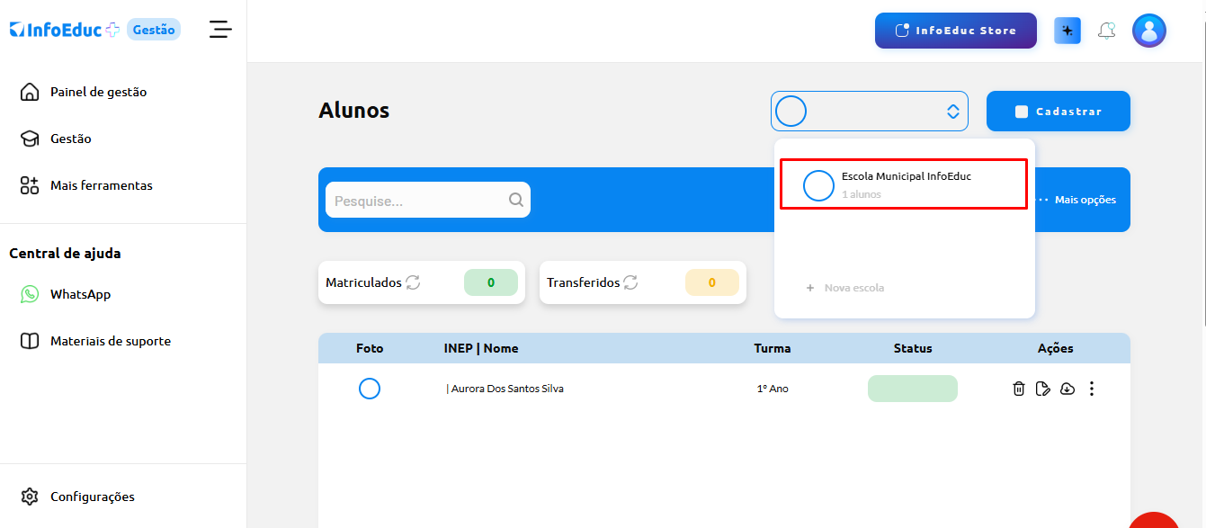The width and height of the screenshot is (1206, 528).
Task: Click the green status badge for Aurora
Action: [x=913, y=389]
